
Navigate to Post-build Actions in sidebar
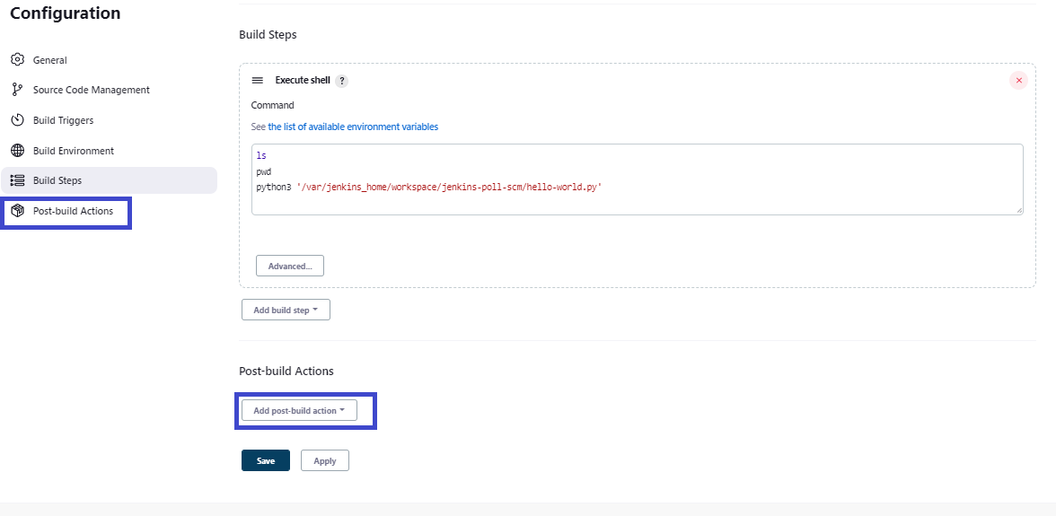point(73,211)
